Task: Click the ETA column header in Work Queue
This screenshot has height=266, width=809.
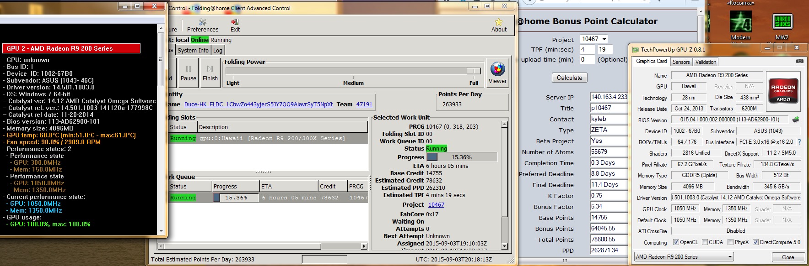Action: 289,186
